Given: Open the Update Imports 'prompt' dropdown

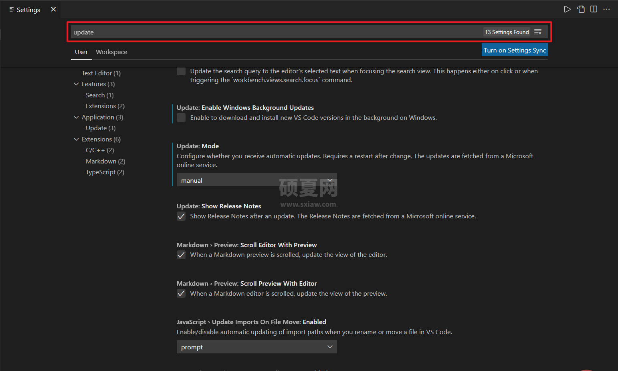Looking at the screenshot, I should click(x=256, y=347).
